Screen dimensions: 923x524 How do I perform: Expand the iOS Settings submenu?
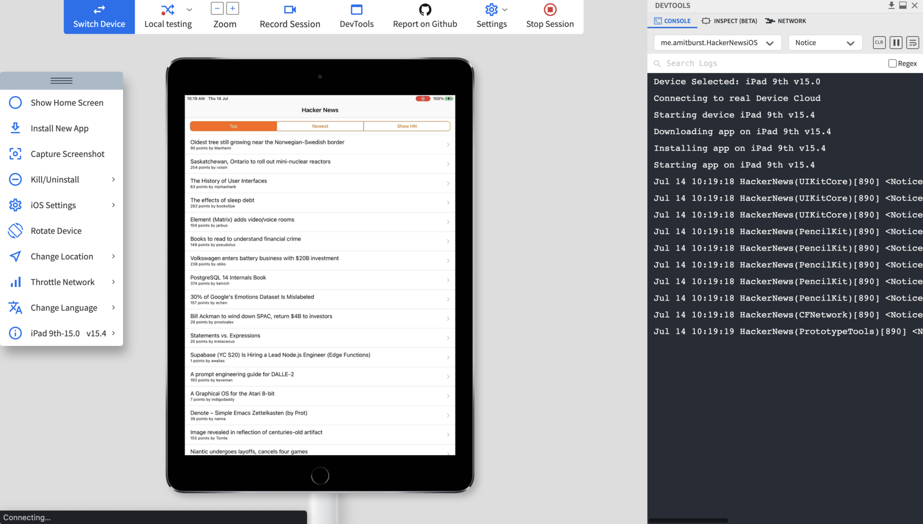53,205
